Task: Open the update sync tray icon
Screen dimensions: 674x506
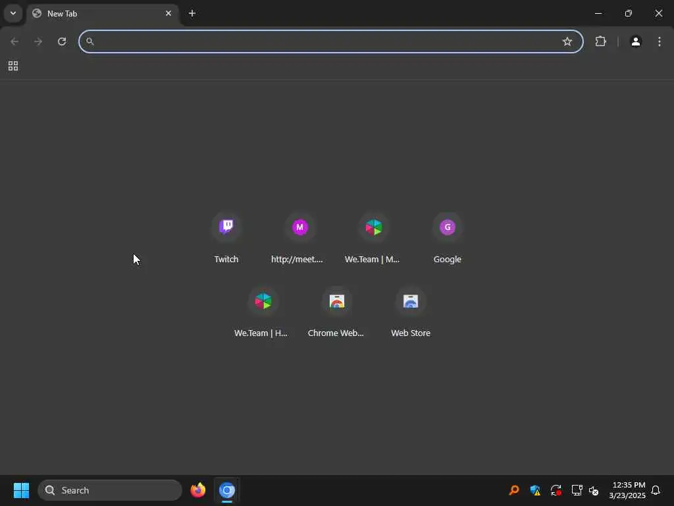Action: point(556,490)
